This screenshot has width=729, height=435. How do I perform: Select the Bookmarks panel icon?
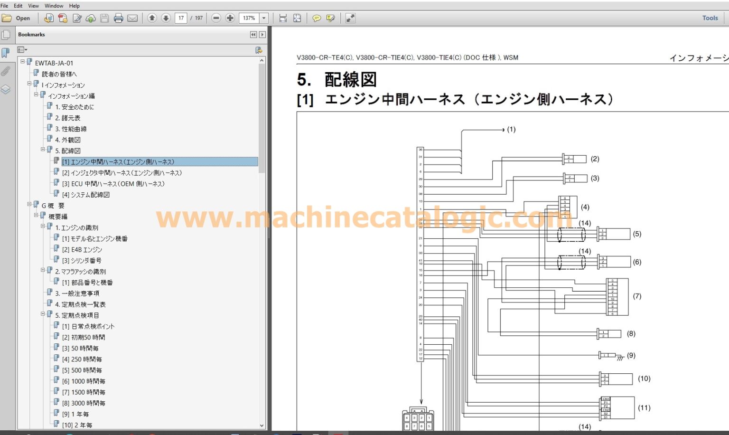coord(6,53)
